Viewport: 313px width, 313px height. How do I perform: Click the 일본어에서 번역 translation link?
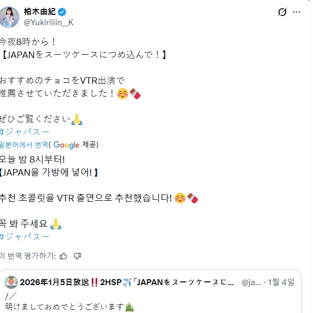click(x=24, y=145)
